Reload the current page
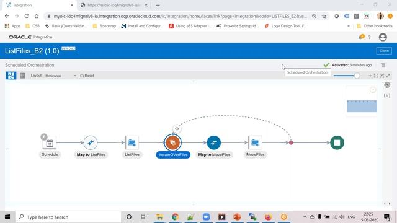Image resolution: width=397 pixels, height=223 pixels. coord(27,16)
